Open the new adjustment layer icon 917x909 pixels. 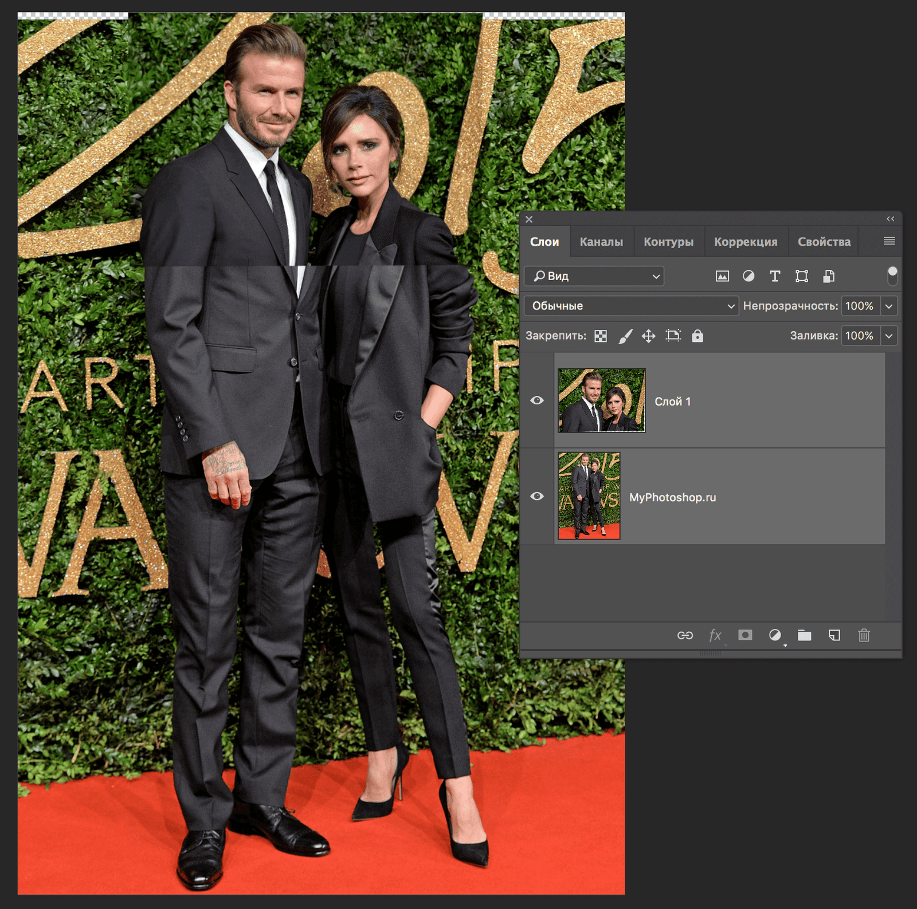click(775, 635)
